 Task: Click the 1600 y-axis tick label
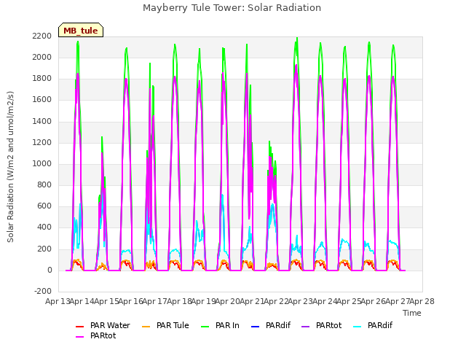click(x=42, y=100)
